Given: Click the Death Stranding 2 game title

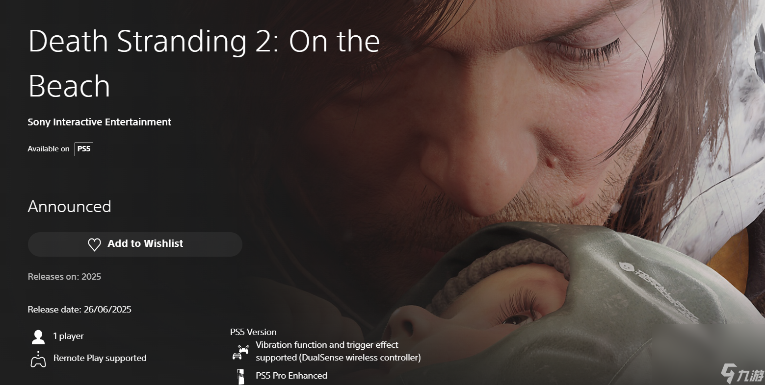Looking at the screenshot, I should click(x=204, y=63).
